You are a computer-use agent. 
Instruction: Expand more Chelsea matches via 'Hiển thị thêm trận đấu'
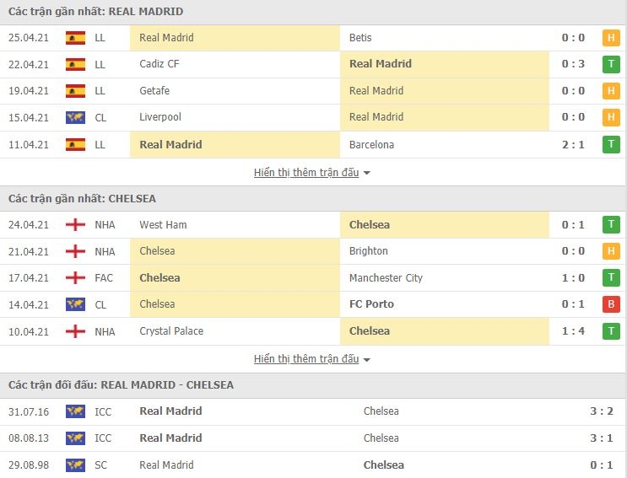(306, 359)
